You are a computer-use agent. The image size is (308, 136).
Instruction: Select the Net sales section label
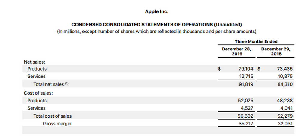(x=34, y=62)
